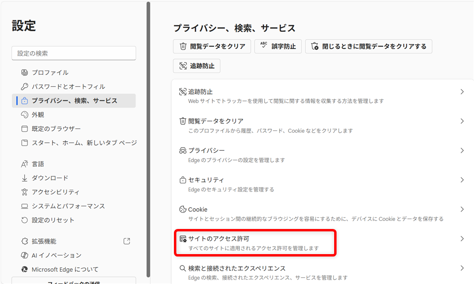Click the lock icon beside セキュリティ

click(x=182, y=180)
